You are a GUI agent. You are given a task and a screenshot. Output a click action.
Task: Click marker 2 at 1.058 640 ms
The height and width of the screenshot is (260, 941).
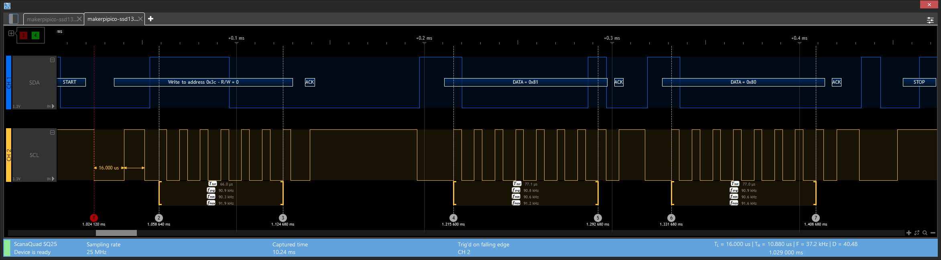159,218
